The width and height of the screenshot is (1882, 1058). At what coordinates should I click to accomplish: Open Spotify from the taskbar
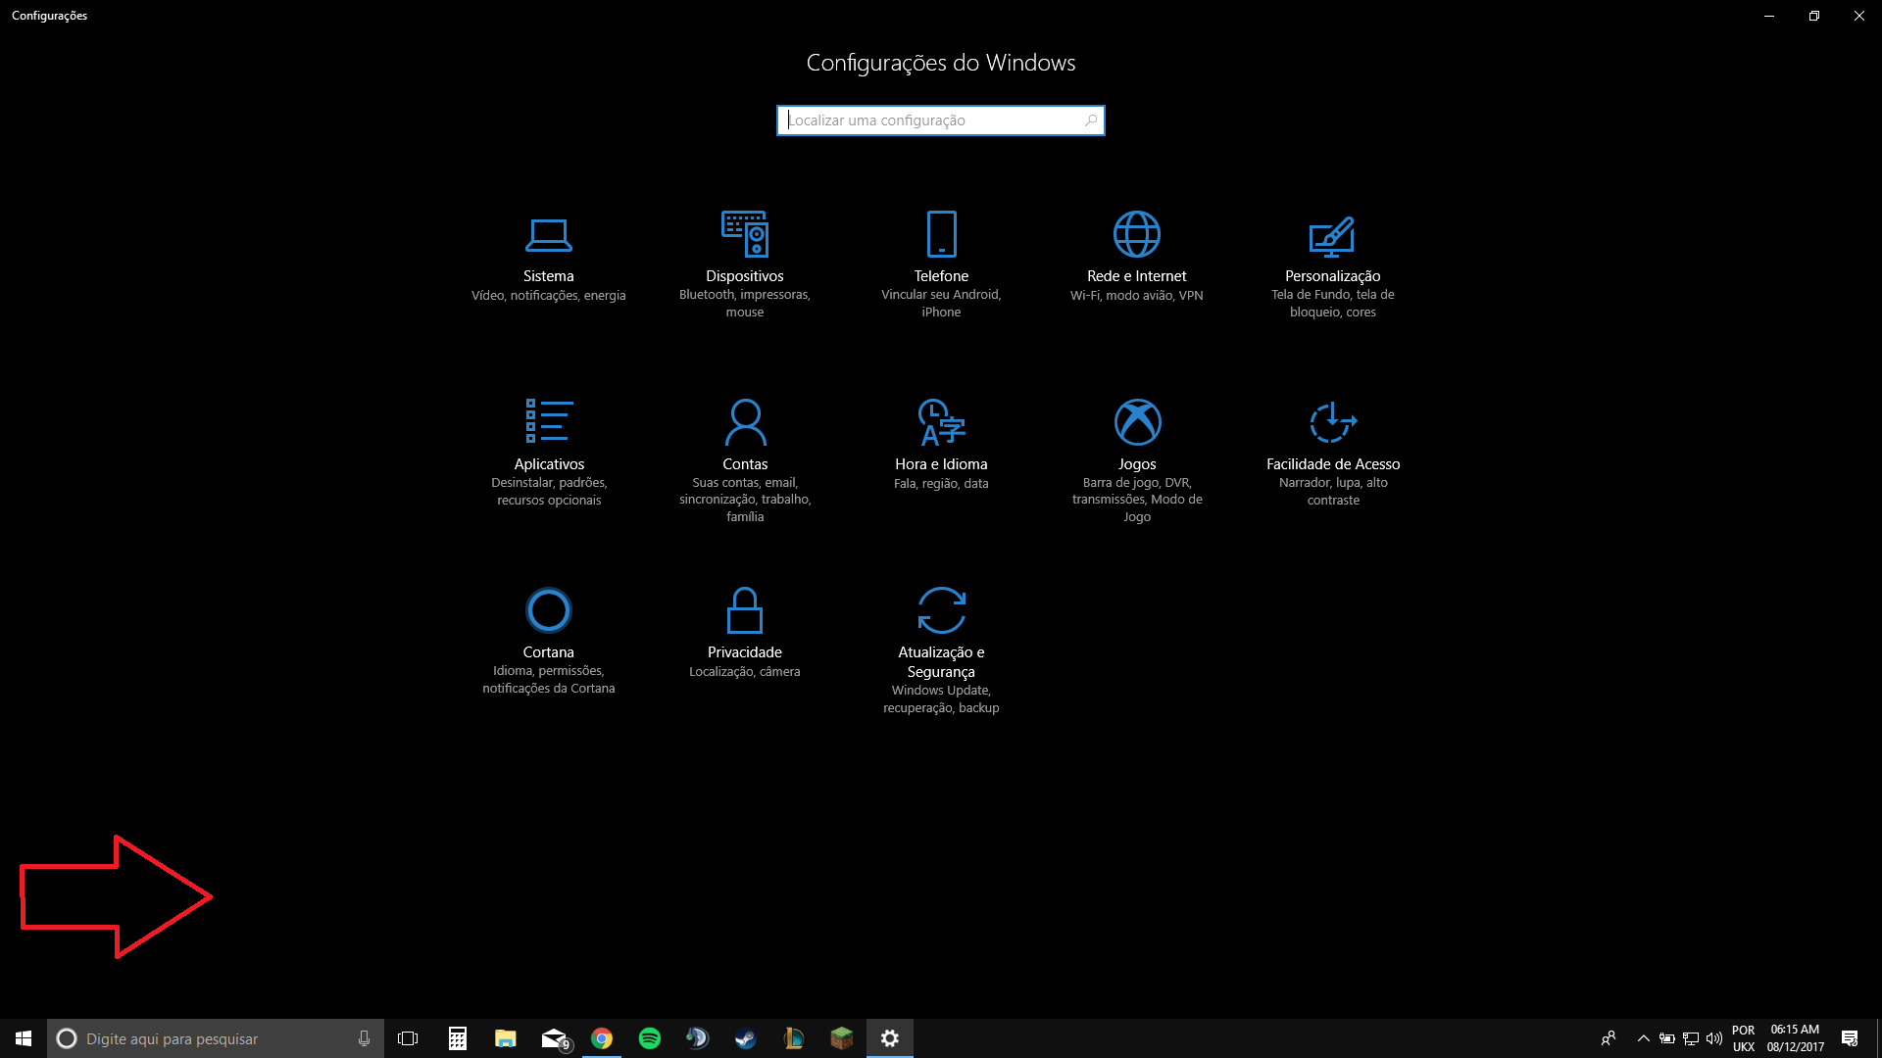click(x=650, y=1038)
